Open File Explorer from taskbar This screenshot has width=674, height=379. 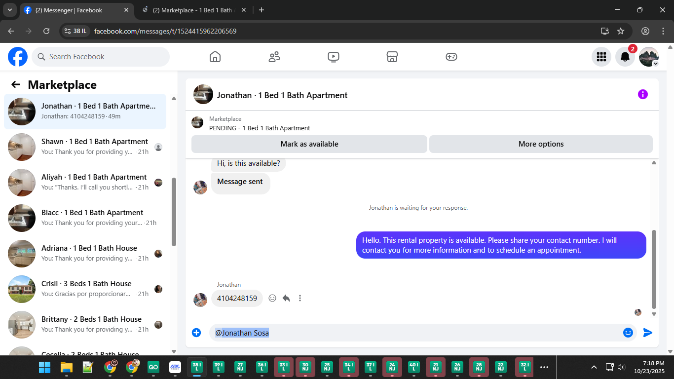coord(66,367)
